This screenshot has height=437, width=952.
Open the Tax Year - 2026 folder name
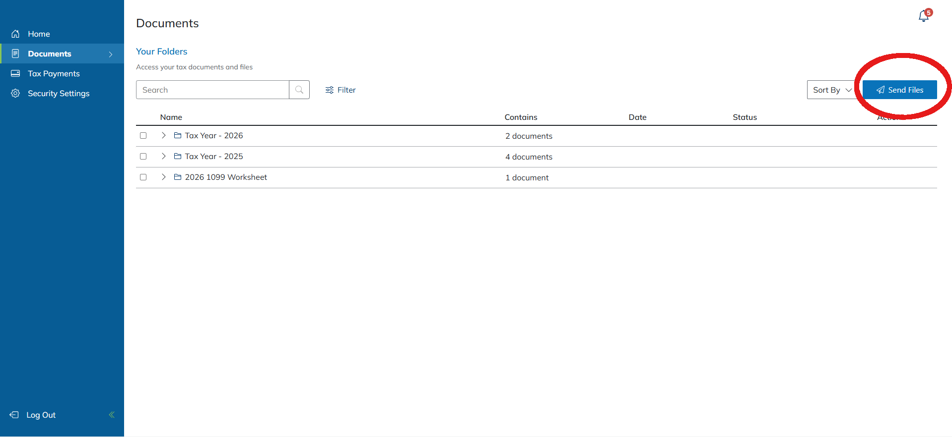pyautogui.click(x=214, y=135)
